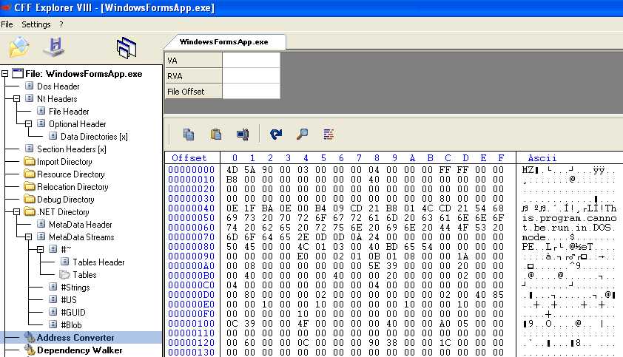Screen dimensions: 623x357
Task: Click the blue undo arrow icon
Action: point(276,135)
